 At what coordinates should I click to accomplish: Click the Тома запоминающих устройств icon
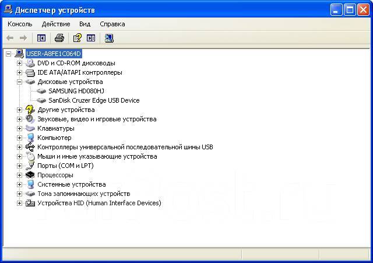click(x=30, y=194)
